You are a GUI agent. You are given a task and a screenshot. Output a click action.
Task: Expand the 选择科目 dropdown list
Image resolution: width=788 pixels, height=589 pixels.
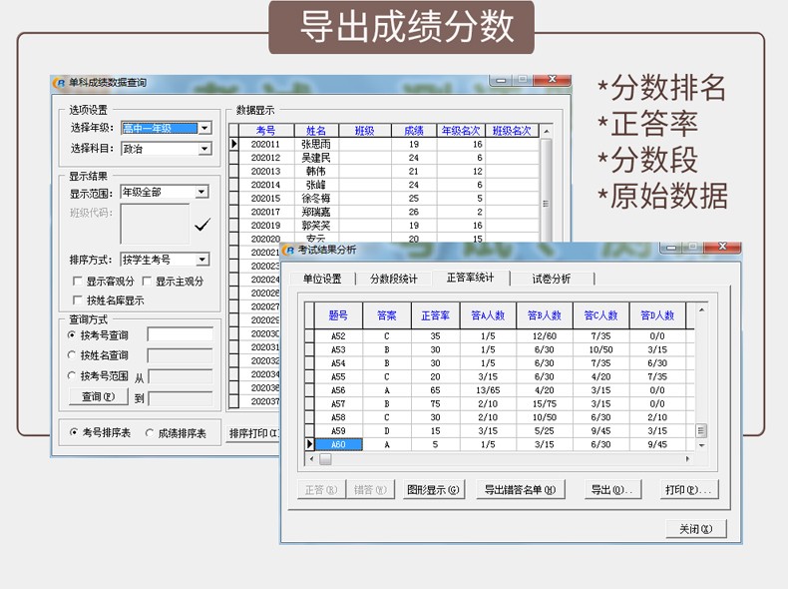pos(204,149)
